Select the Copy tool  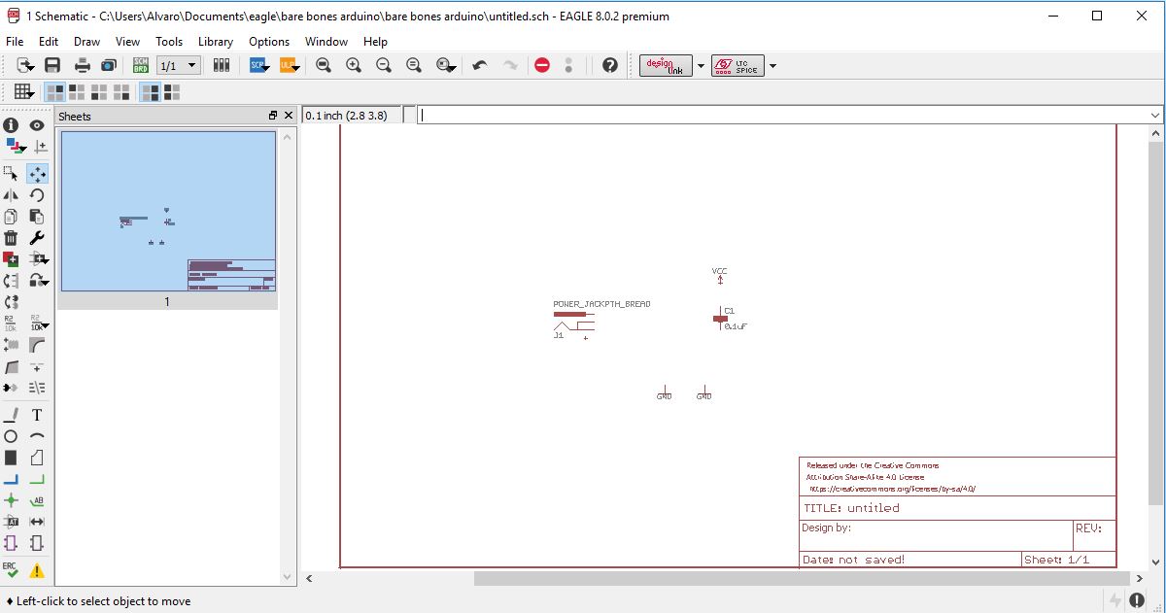pyautogui.click(x=11, y=217)
